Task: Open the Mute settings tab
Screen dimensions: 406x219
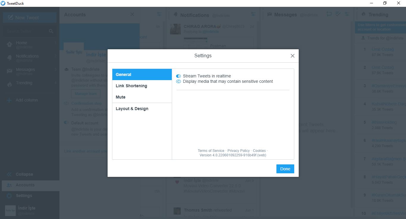Action: [142, 97]
